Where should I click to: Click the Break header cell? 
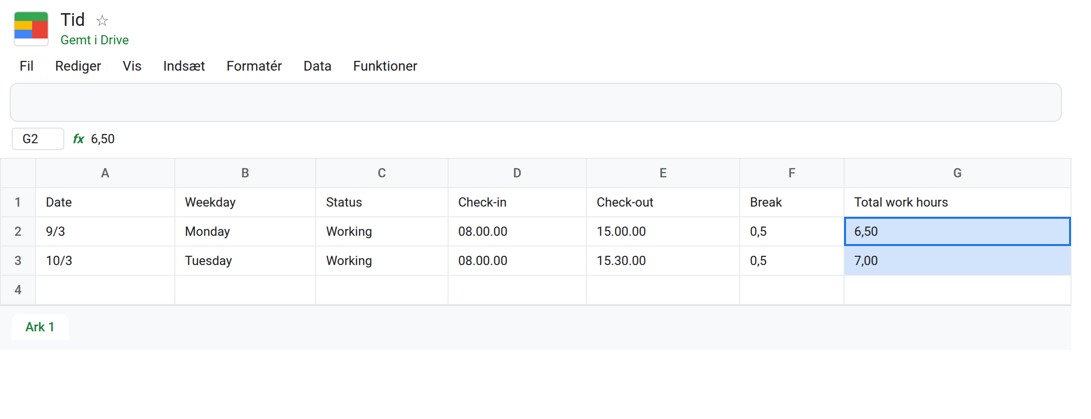[x=792, y=202]
